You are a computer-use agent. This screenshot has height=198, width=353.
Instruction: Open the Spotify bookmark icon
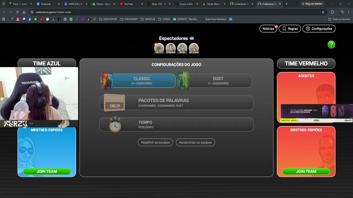point(71,19)
